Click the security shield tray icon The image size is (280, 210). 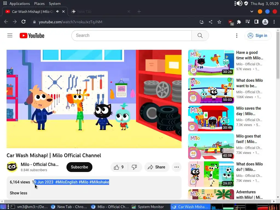[246, 3]
